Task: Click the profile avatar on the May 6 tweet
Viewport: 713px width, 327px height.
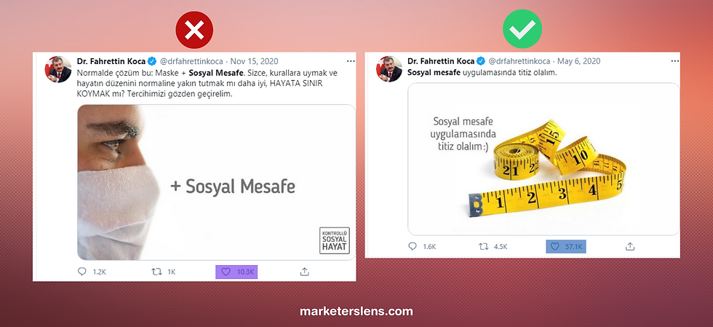Action: [389, 69]
